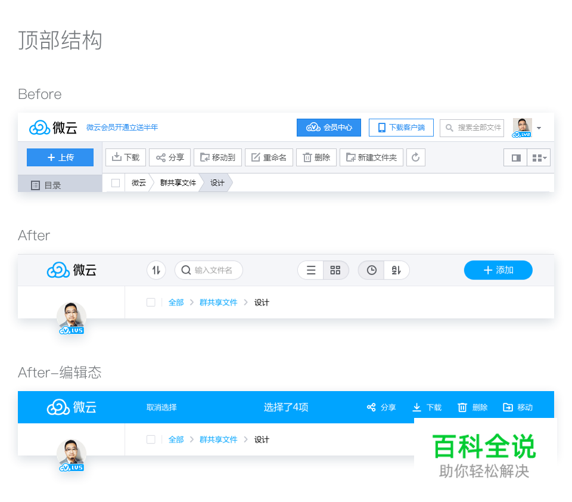
Task: Expand the grid view options dropdown arrow
Action: pos(543,157)
